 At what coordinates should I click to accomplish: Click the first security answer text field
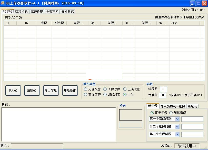192,119
